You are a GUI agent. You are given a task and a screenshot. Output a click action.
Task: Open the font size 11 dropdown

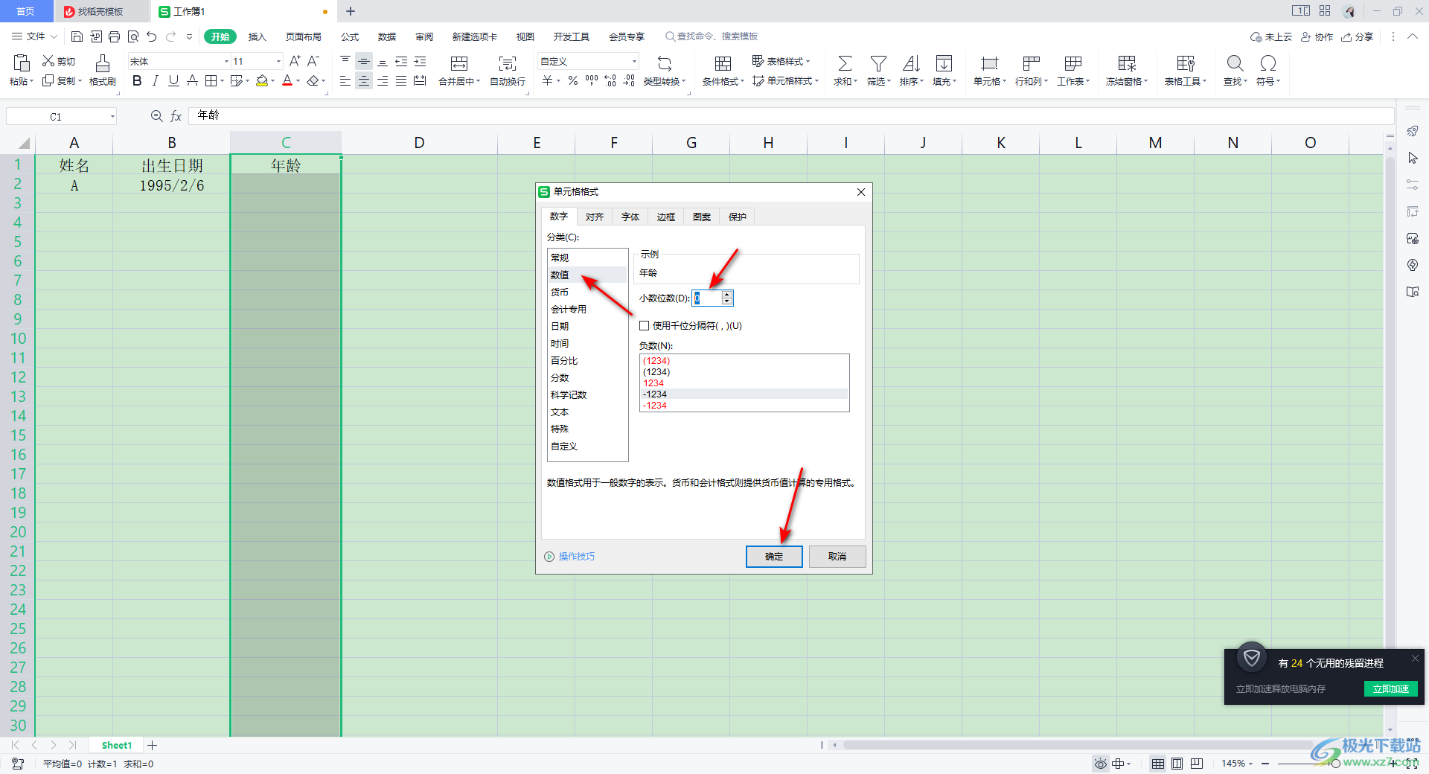278,61
